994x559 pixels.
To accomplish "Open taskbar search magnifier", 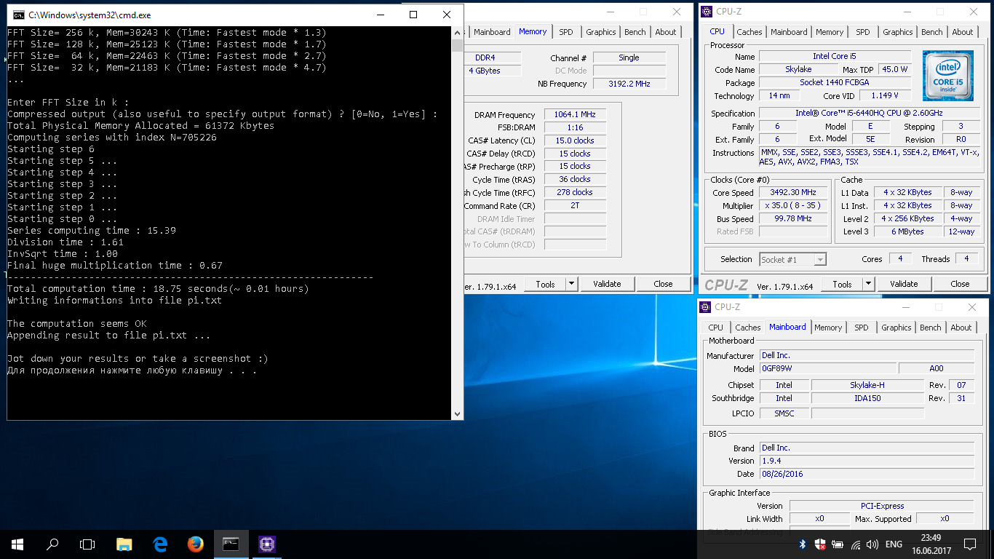I will [52, 544].
